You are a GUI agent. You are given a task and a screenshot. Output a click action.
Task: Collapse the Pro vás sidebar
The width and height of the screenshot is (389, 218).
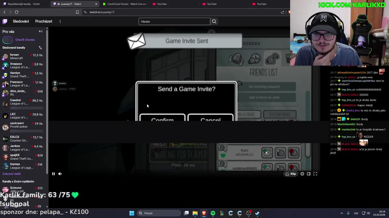[x=40, y=31]
